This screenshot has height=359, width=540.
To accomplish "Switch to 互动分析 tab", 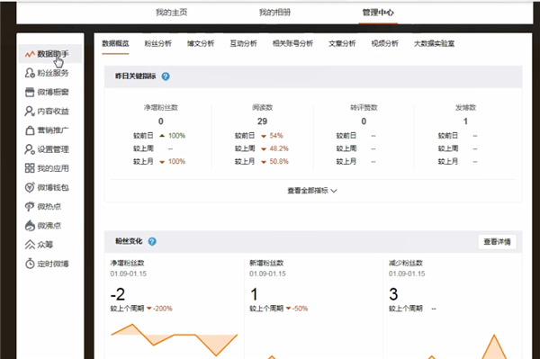I will pyautogui.click(x=244, y=43).
